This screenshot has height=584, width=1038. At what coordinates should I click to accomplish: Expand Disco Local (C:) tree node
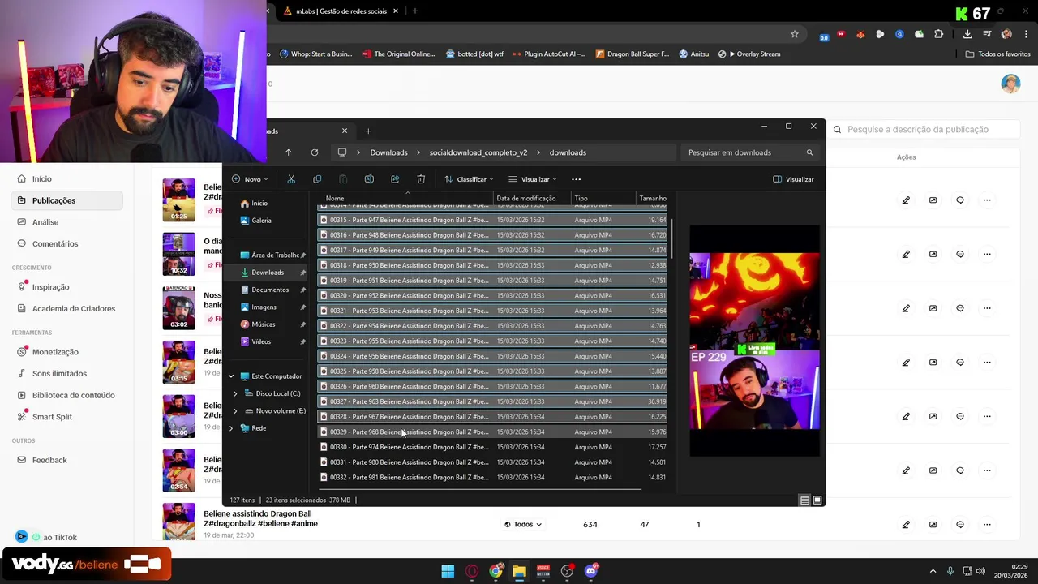coord(235,393)
